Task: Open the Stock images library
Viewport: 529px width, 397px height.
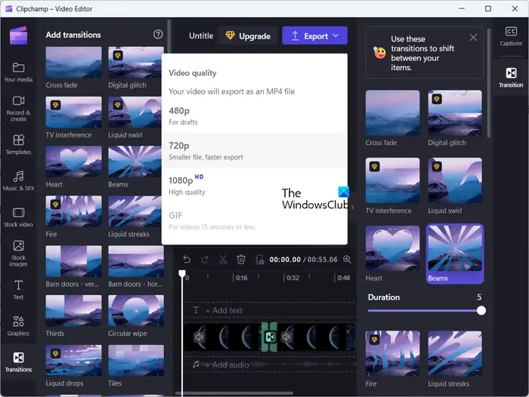Action: click(x=18, y=254)
